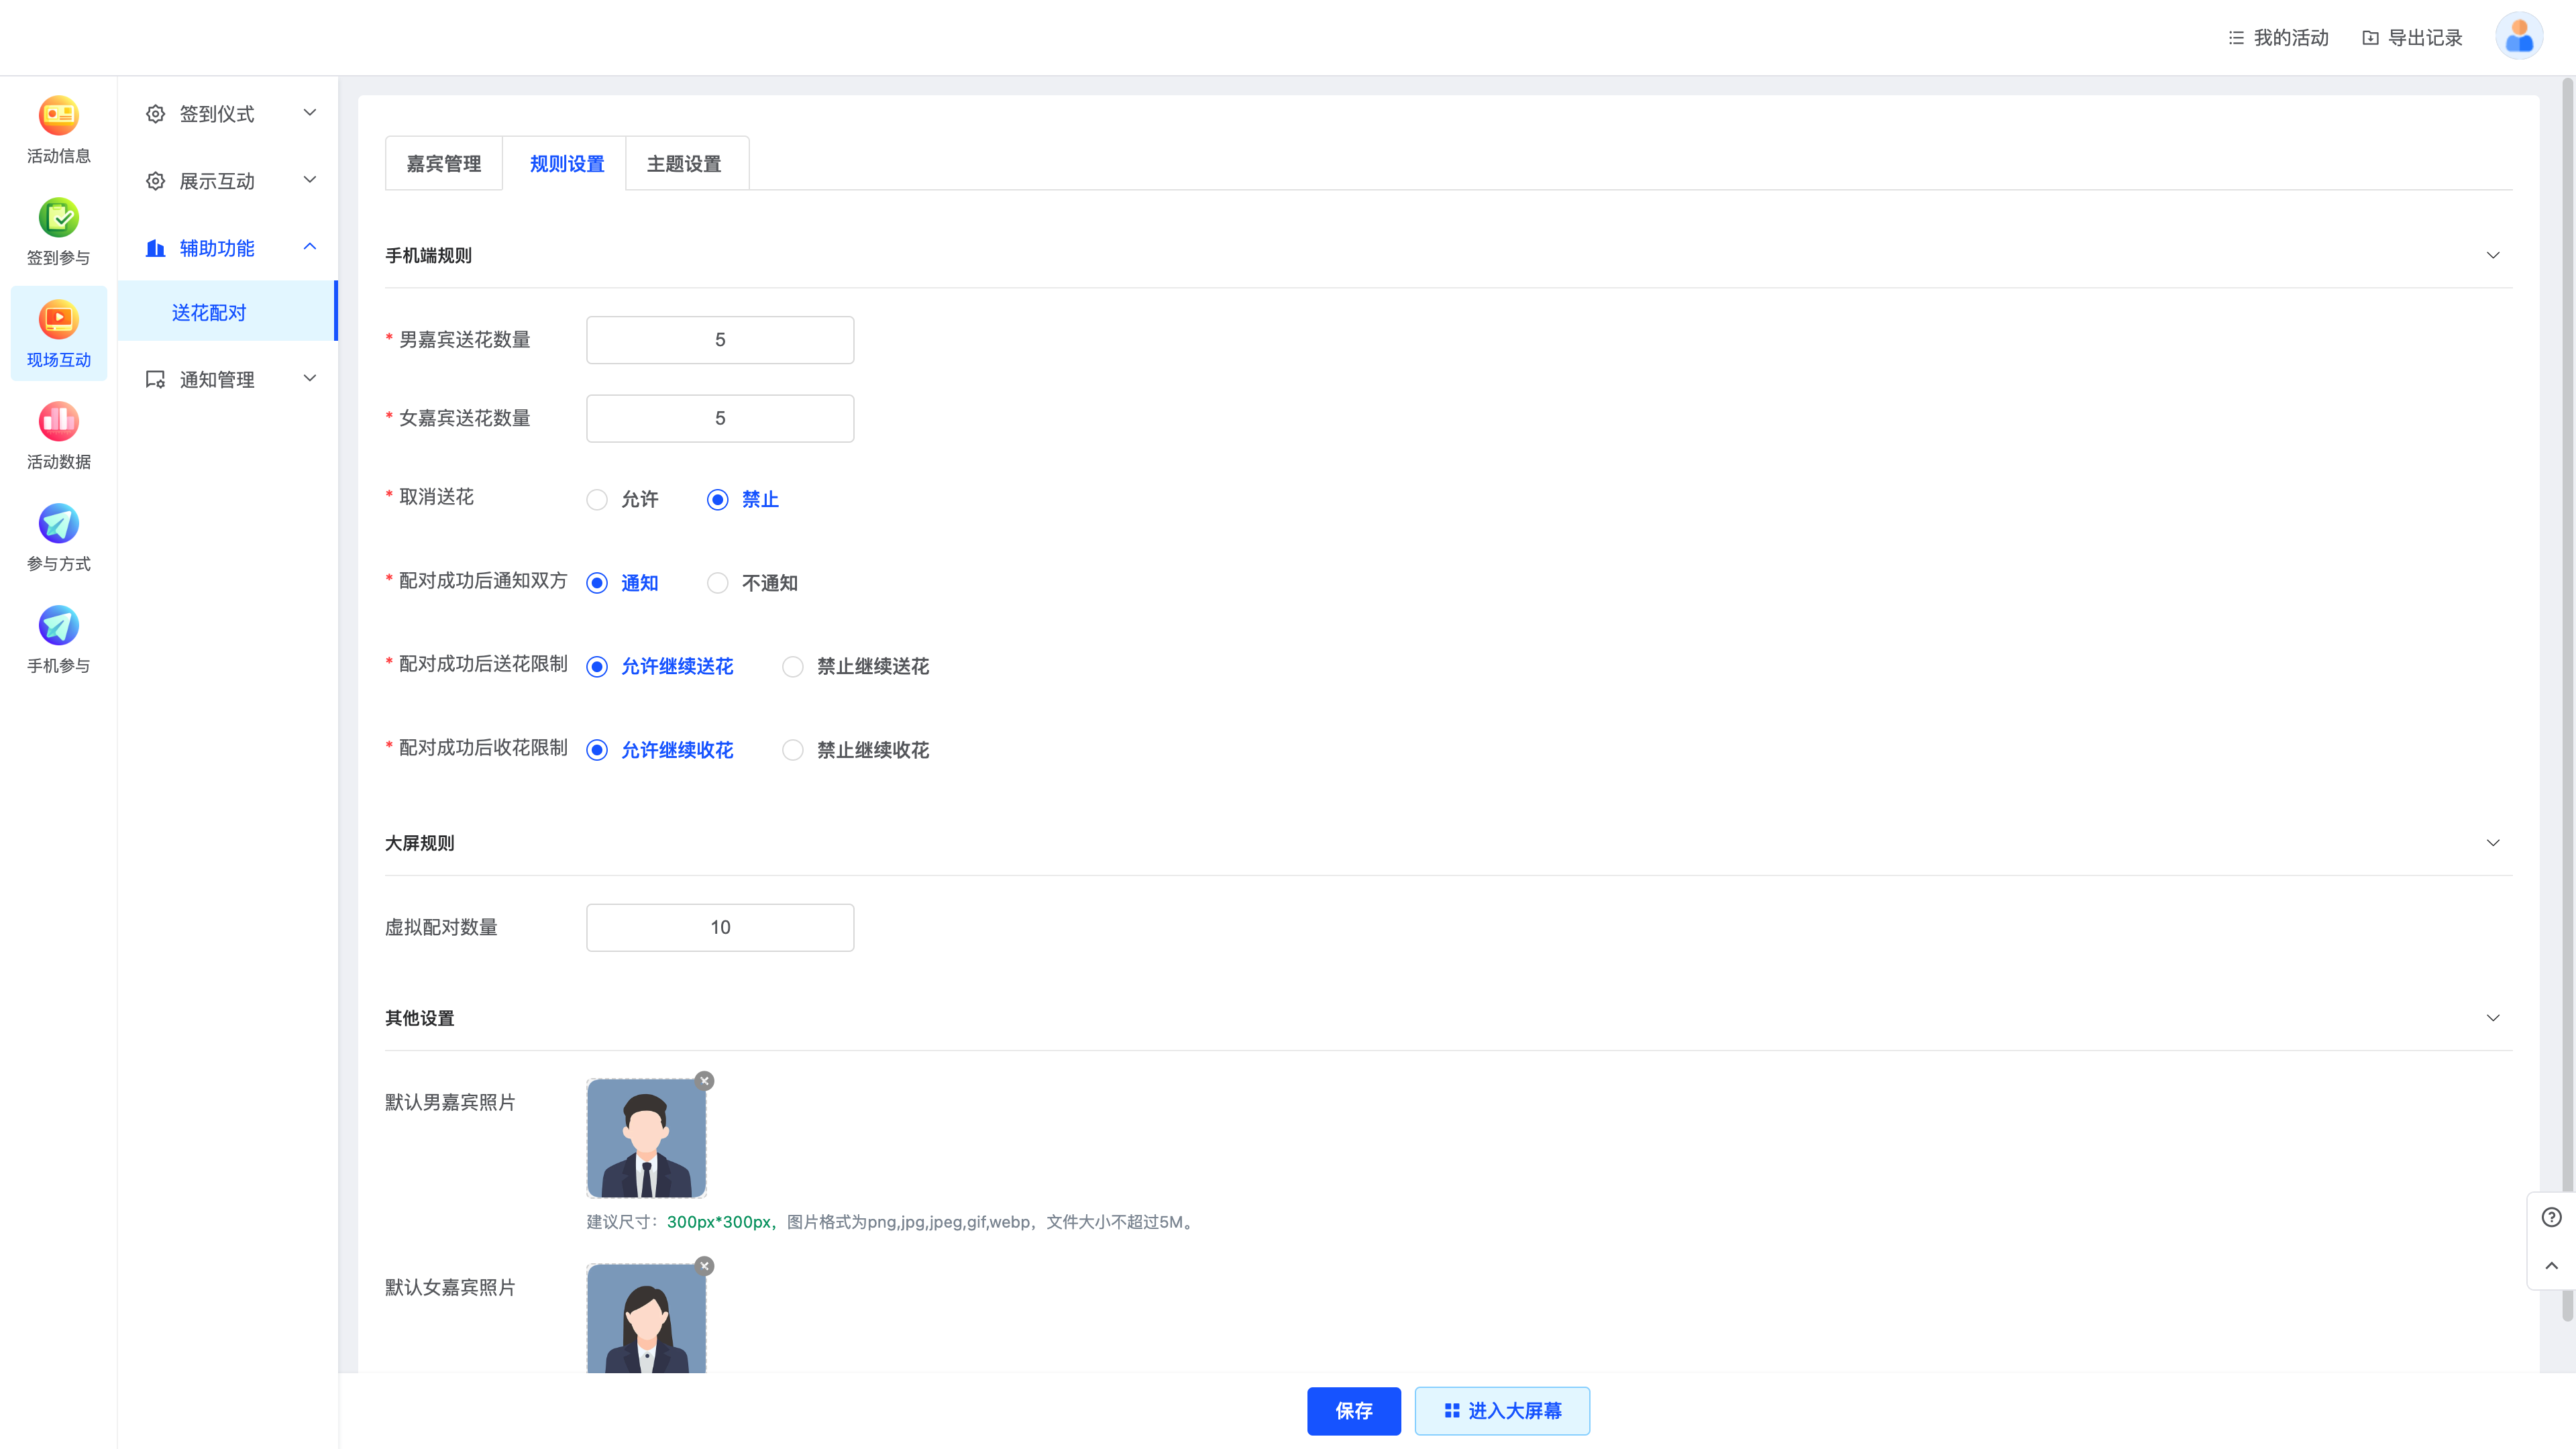This screenshot has height=1449, width=2576.
Task: Click the 进入大屏幕 button
Action: 1502,1411
